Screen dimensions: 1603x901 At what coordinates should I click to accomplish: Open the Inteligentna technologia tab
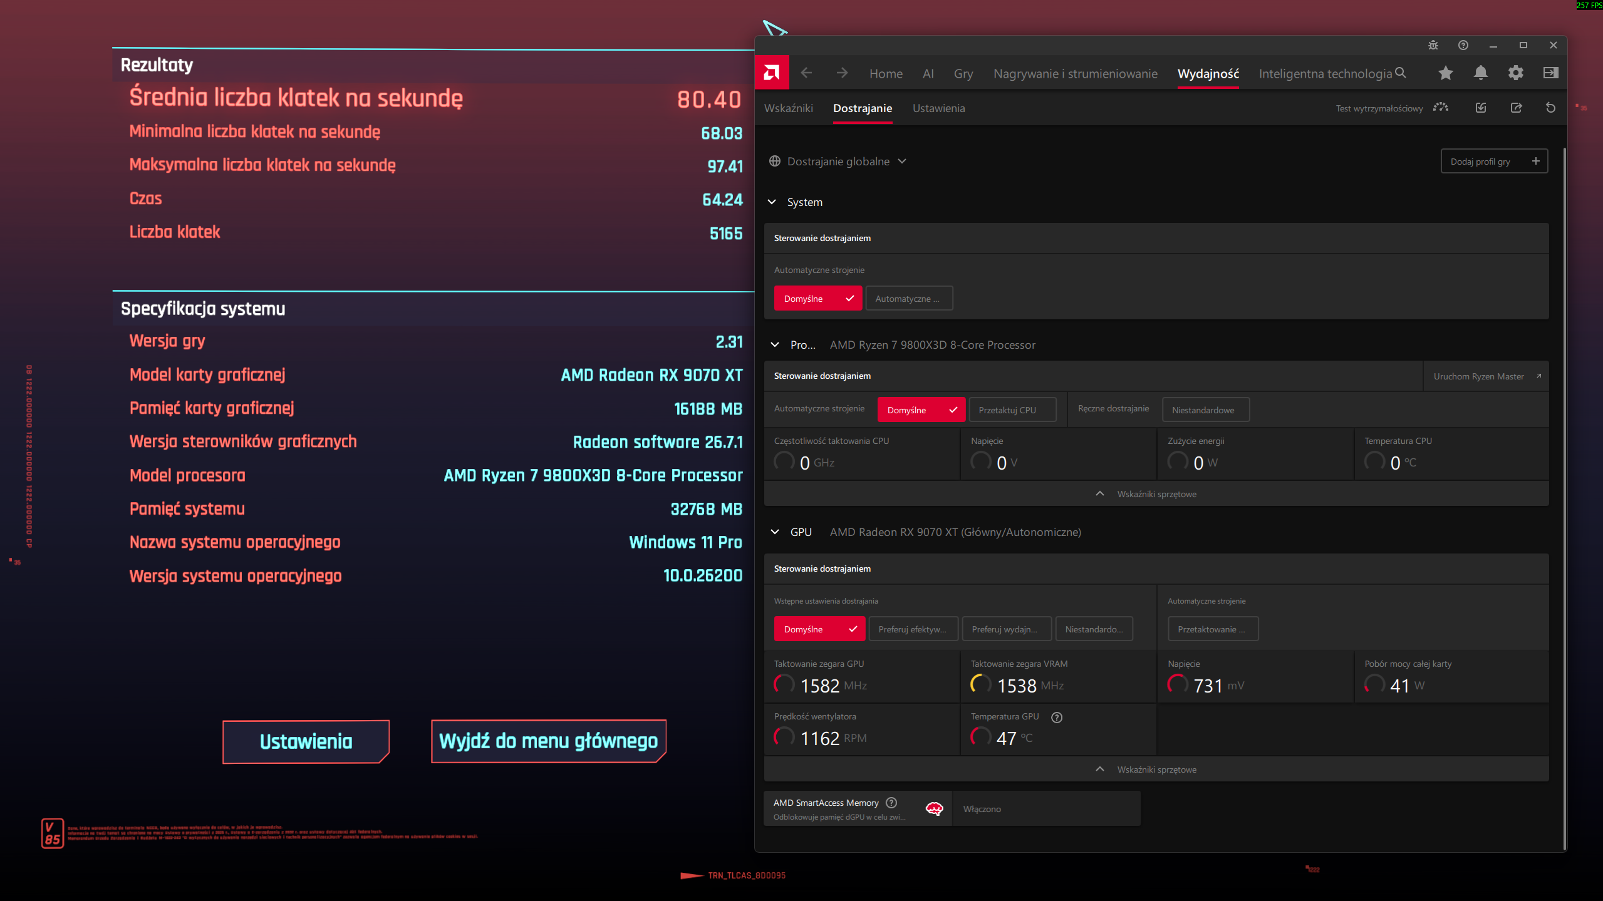1325,73
